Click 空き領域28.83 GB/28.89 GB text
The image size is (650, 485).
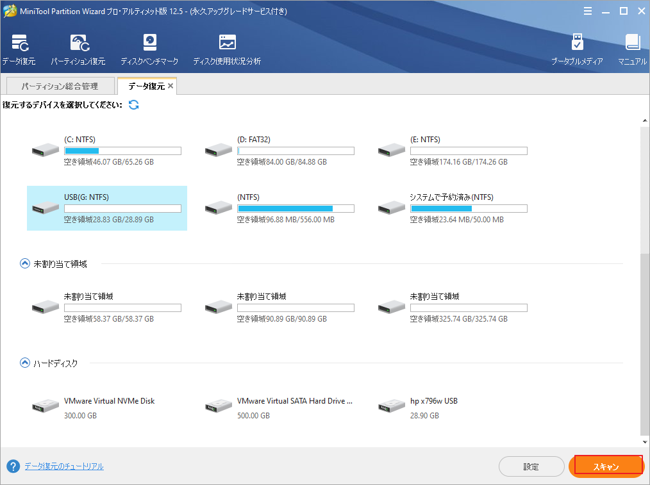click(109, 220)
